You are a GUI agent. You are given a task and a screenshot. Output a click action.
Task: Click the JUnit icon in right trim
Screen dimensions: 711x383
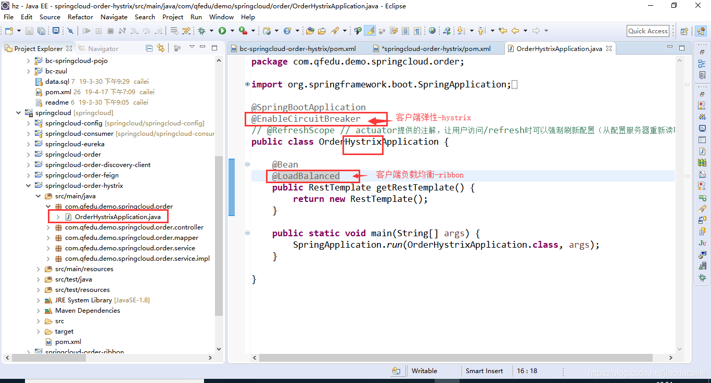[x=703, y=243]
